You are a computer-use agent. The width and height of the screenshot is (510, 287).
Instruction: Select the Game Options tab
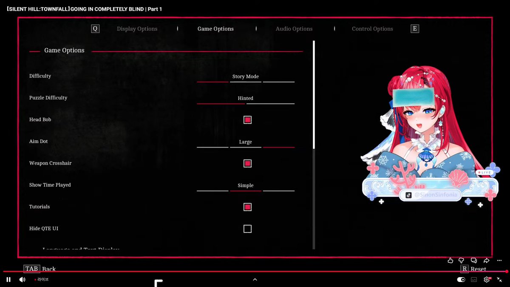(x=215, y=29)
